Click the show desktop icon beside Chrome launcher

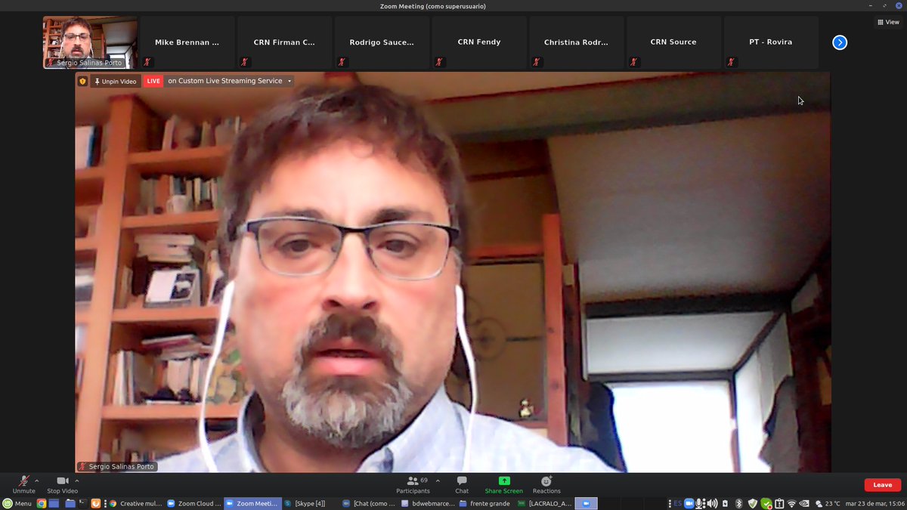[x=54, y=503]
